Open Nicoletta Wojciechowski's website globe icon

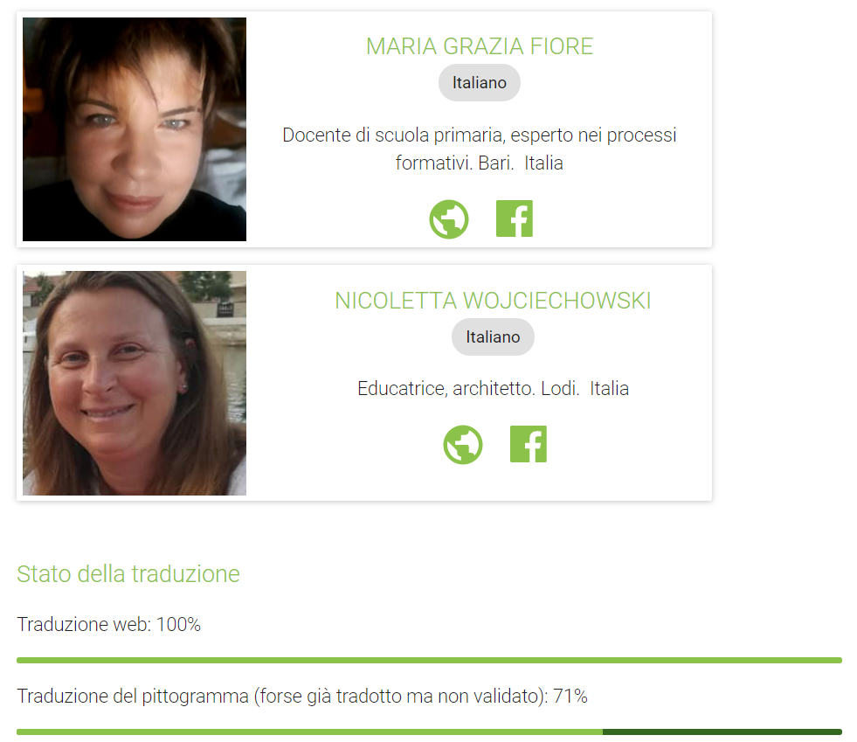(x=463, y=445)
